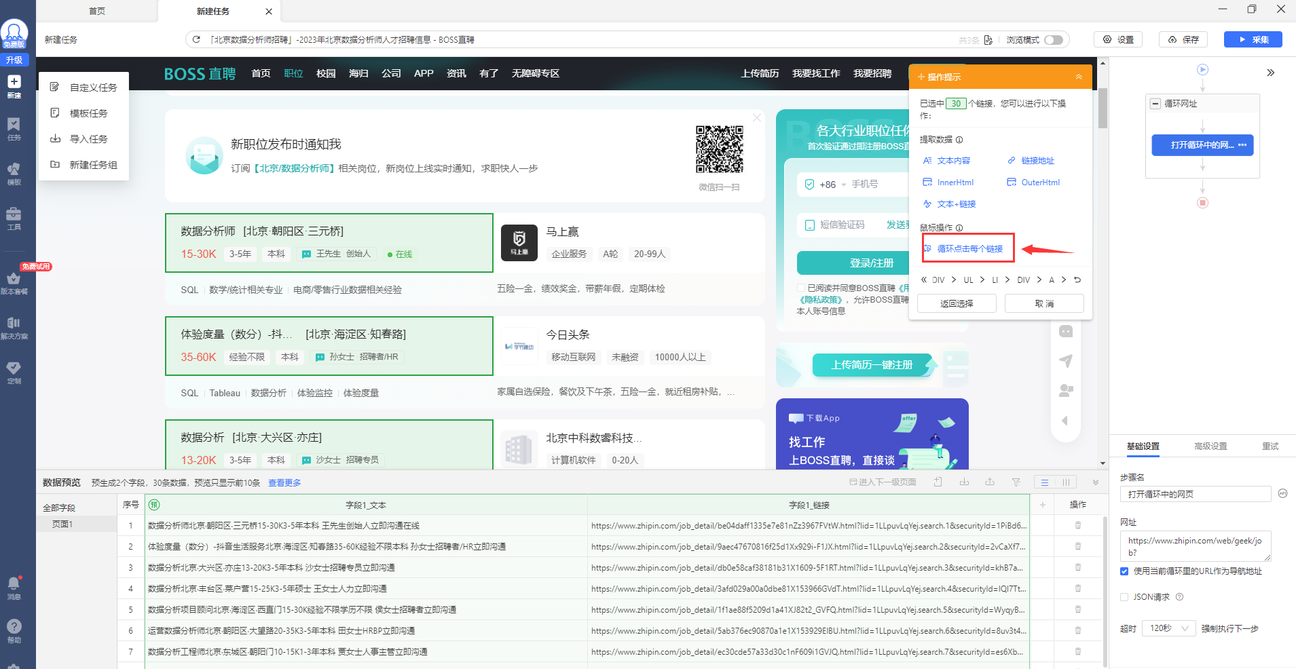The height and width of the screenshot is (669, 1296).
Task: Select 新建任务组 from the menu
Action: [84, 165]
